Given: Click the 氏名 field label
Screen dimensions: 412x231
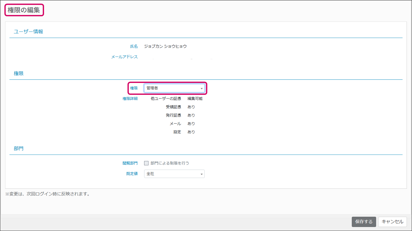Looking at the screenshot, I should [x=134, y=47].
